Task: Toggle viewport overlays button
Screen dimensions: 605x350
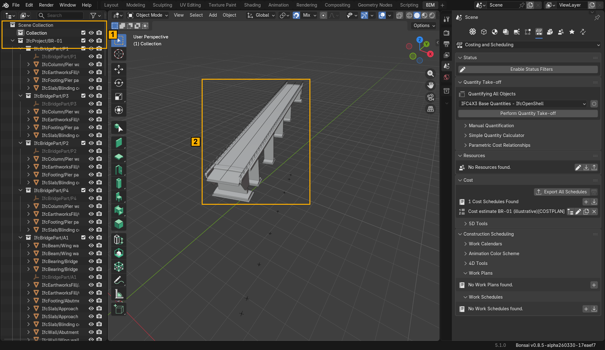Action: (382, 15)
